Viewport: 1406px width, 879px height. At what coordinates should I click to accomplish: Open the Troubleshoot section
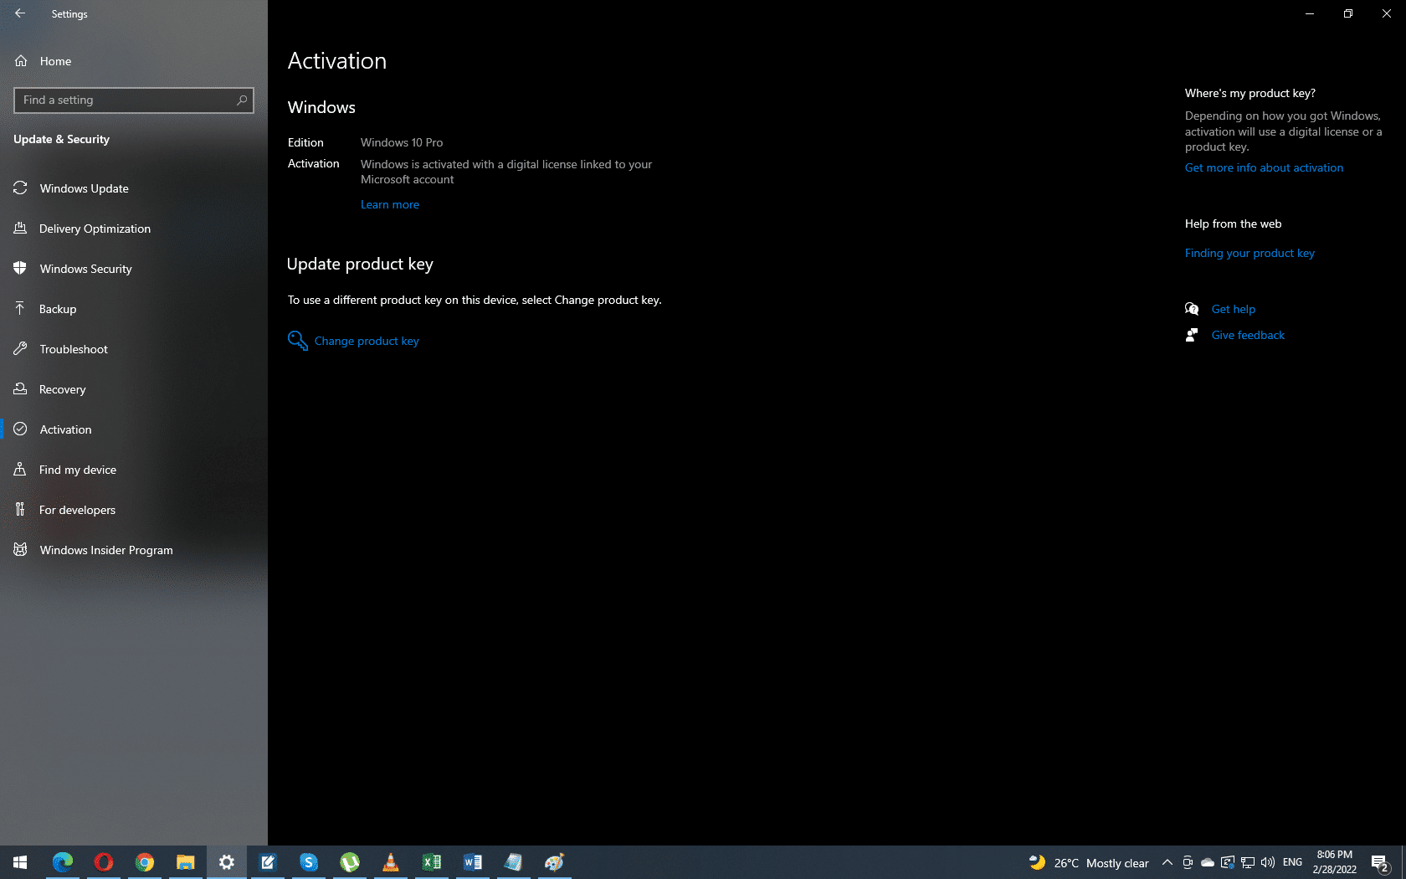pyautogui.click(x=72, y=349)
